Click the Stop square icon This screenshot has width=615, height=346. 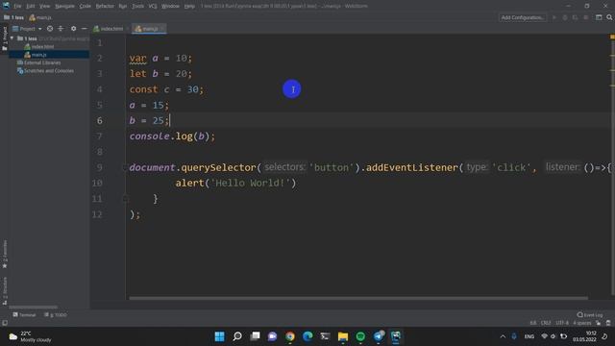coord(585,17)
